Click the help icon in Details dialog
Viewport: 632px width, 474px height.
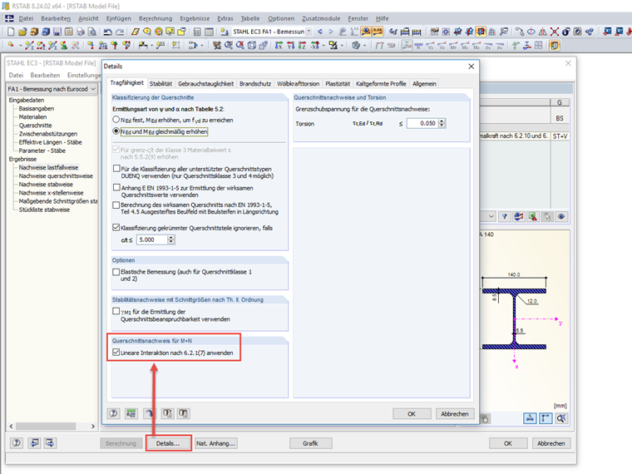(x=114, y=413)
